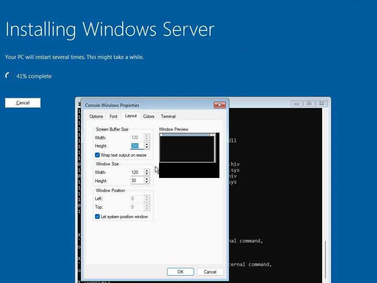The width and height of the screenshot is (377, 283).
Task: Click the Screen Buffer Height field
Action: [137, 146]
